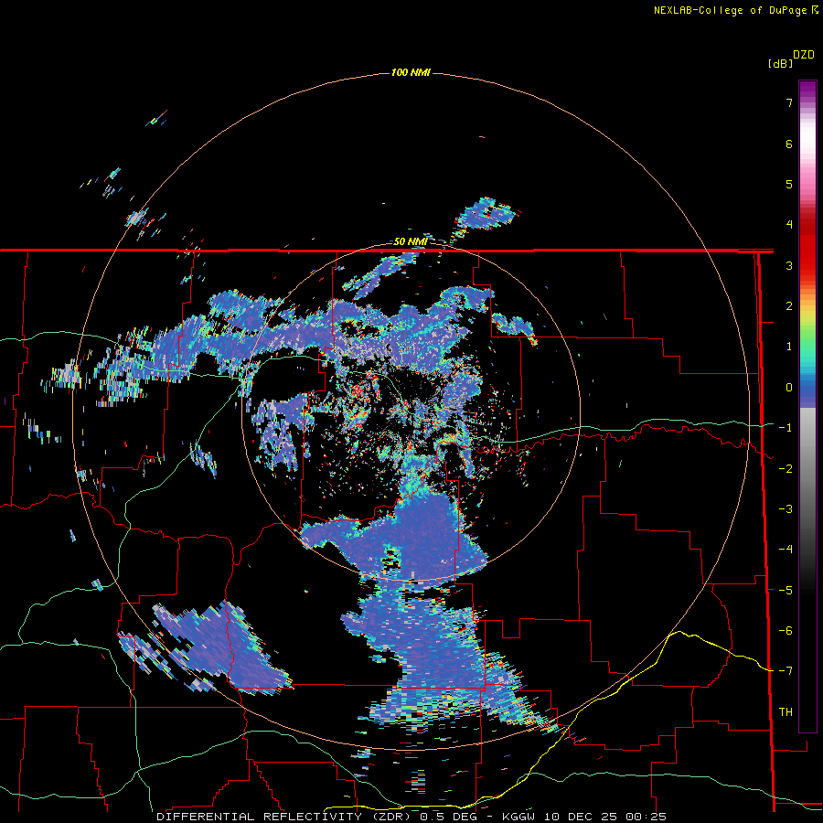Select the 2 dB scale label
Screen dimensions: 823x823
click(789, 306)
